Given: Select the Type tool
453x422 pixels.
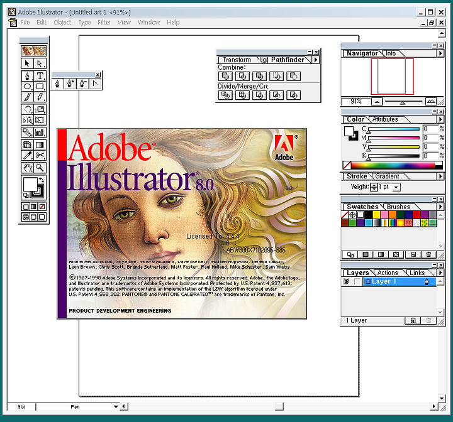Looking at the screenshot, I should pos(40,76).
